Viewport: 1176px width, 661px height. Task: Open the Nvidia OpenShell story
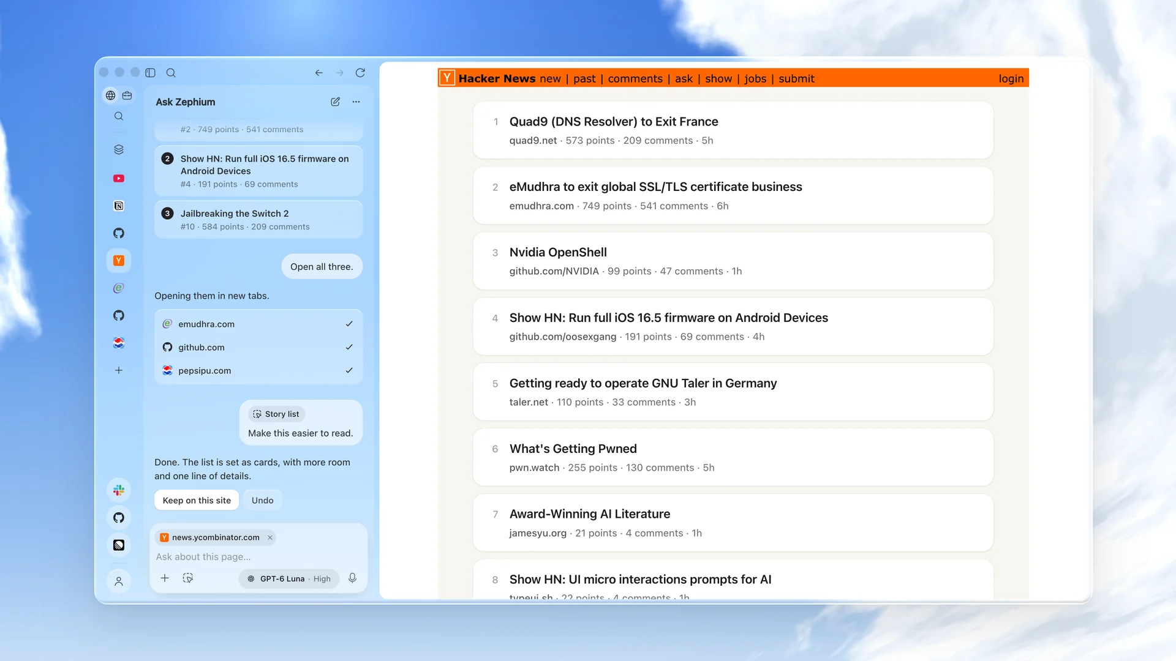coord(557,252)
